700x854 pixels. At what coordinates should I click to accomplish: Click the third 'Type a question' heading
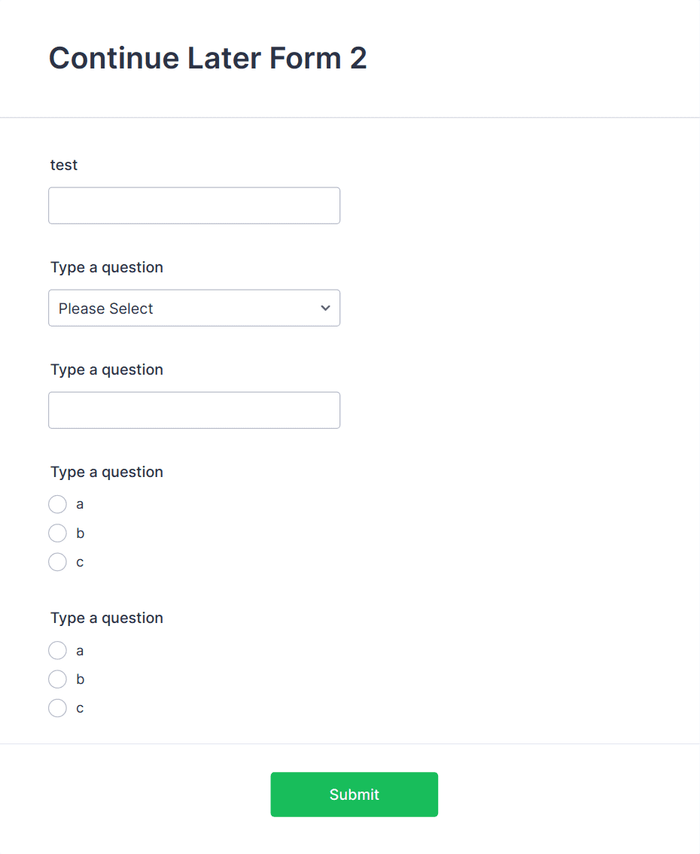point(106,472)
